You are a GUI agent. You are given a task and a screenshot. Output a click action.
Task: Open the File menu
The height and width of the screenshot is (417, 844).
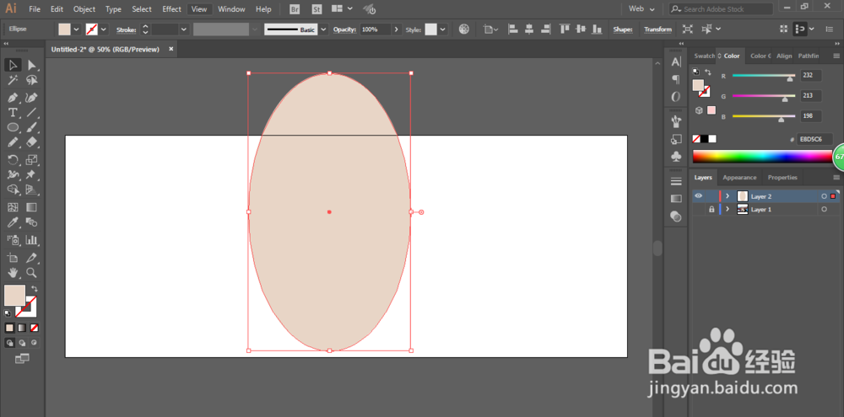(35, 9)
